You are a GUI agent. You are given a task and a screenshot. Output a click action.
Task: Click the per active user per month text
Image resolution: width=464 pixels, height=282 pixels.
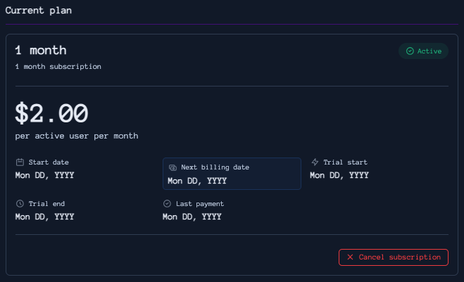click(77, 136)
